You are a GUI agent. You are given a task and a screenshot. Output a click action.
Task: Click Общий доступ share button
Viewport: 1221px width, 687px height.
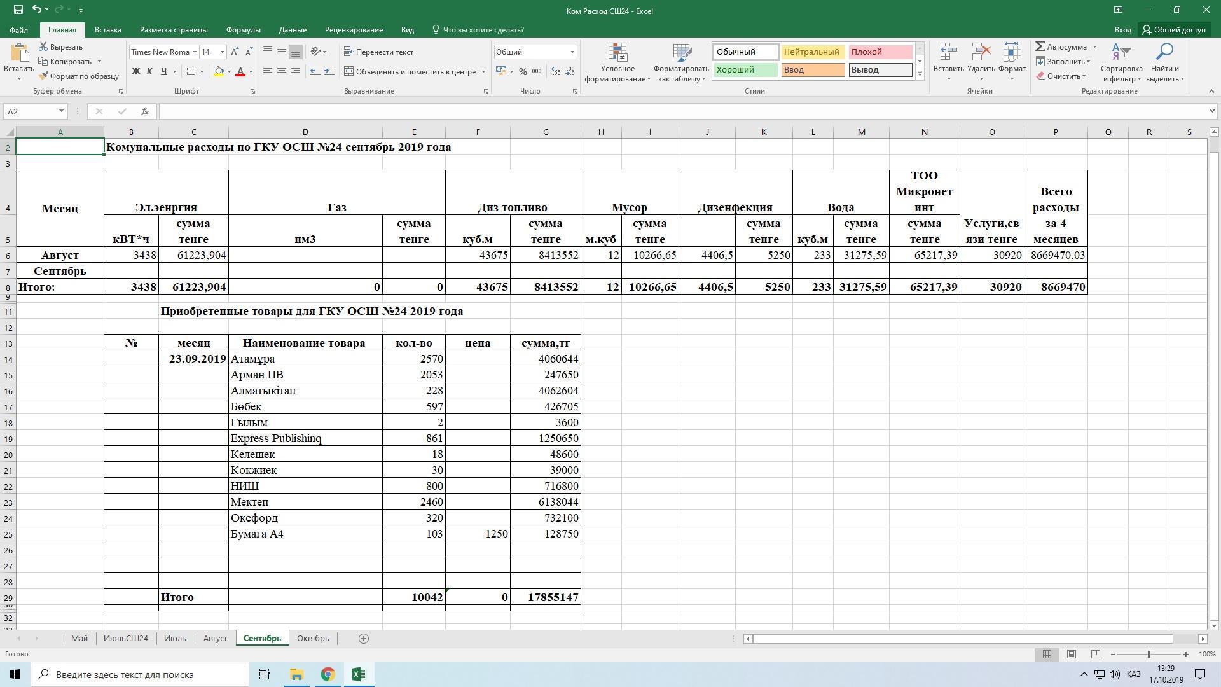coord(1173,30)
